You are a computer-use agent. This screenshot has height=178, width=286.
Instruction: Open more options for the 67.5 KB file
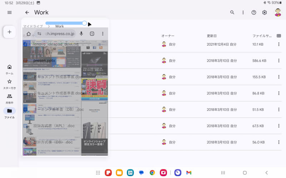pyautogui.click(x=279, y=126)
